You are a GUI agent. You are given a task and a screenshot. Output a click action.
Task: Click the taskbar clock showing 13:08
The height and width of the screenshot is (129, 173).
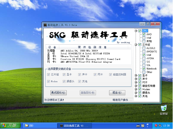coord(166,126)
